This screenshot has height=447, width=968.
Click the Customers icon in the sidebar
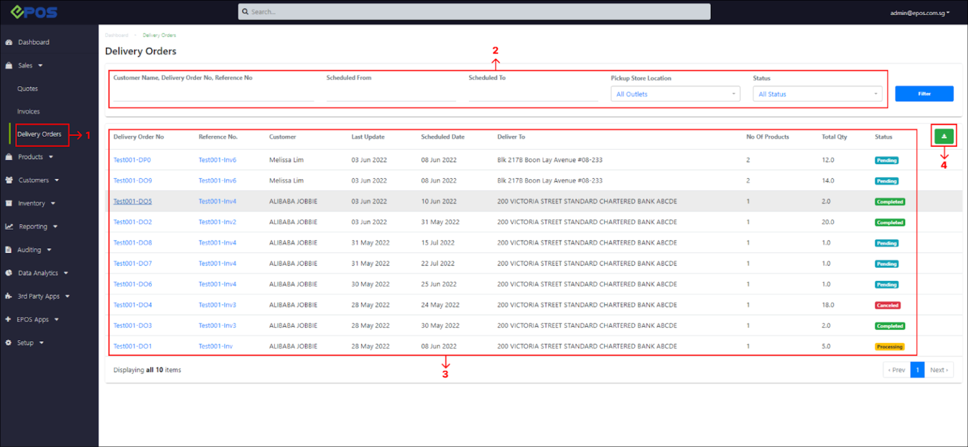click(x=9, y=180)
